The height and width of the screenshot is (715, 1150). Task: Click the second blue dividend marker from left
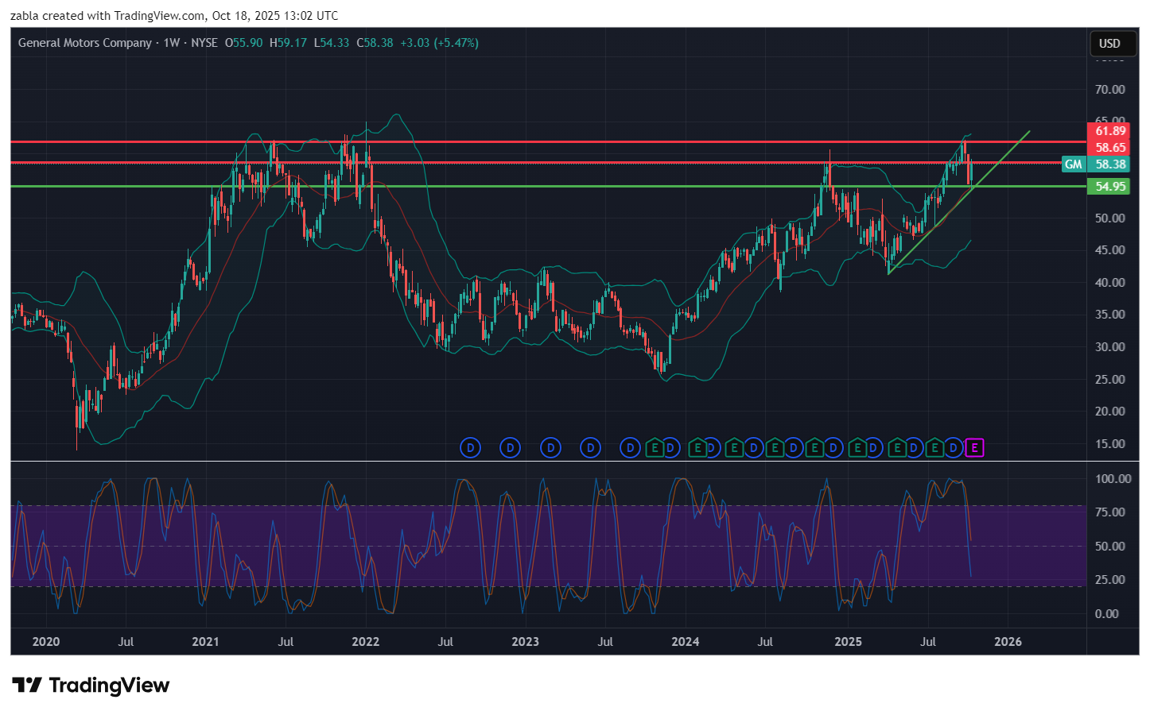click(x=510, y=448)
